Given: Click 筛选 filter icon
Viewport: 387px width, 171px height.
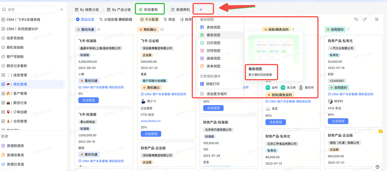Looking at the screenshot, I should [169, 20].
